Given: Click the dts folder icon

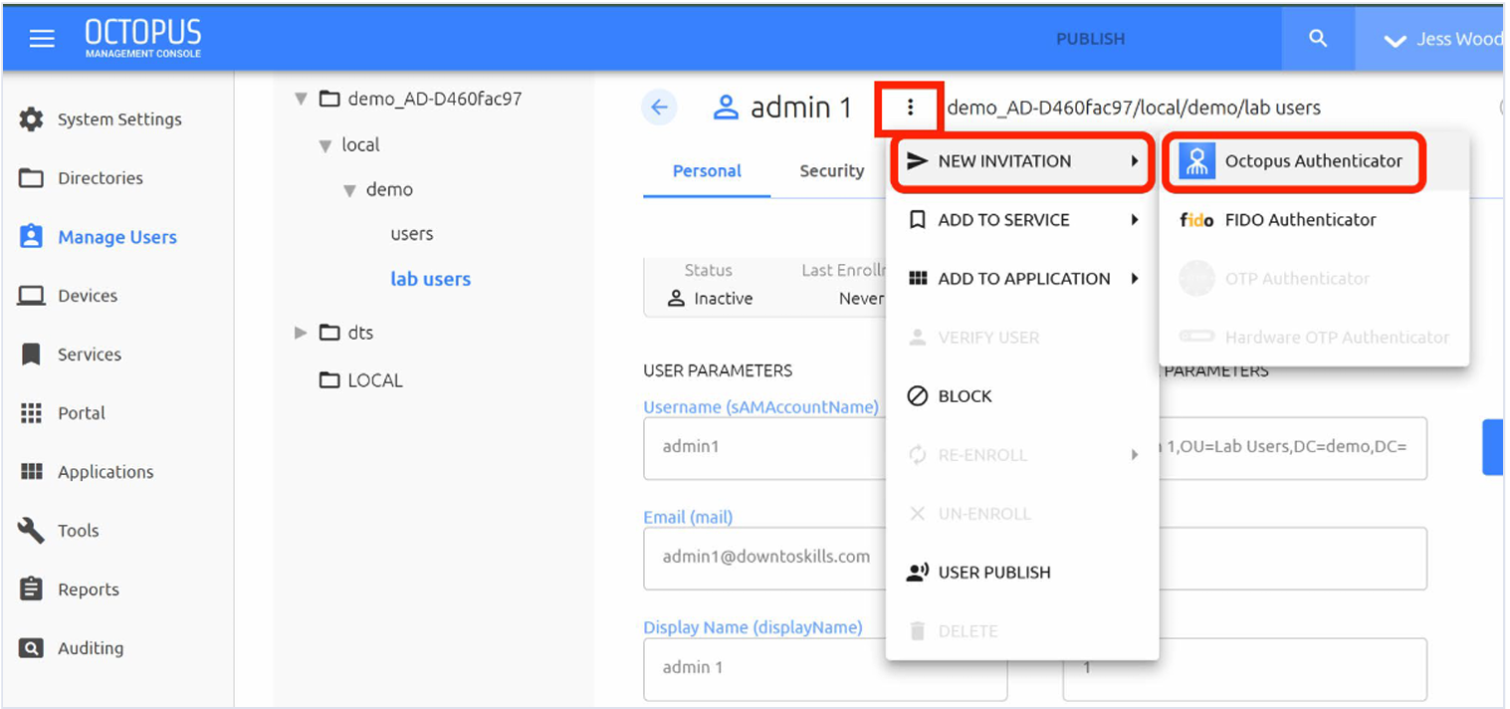Looking at the screenshot, I should [329, 333].
